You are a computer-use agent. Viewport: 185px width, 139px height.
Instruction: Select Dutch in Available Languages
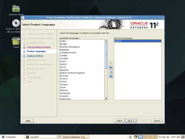82,67
